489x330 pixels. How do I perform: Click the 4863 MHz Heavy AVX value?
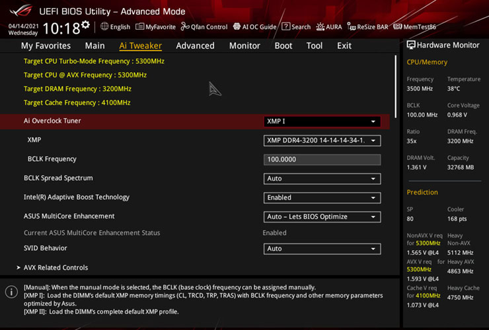pyautogui.click(x=460, y=271)
